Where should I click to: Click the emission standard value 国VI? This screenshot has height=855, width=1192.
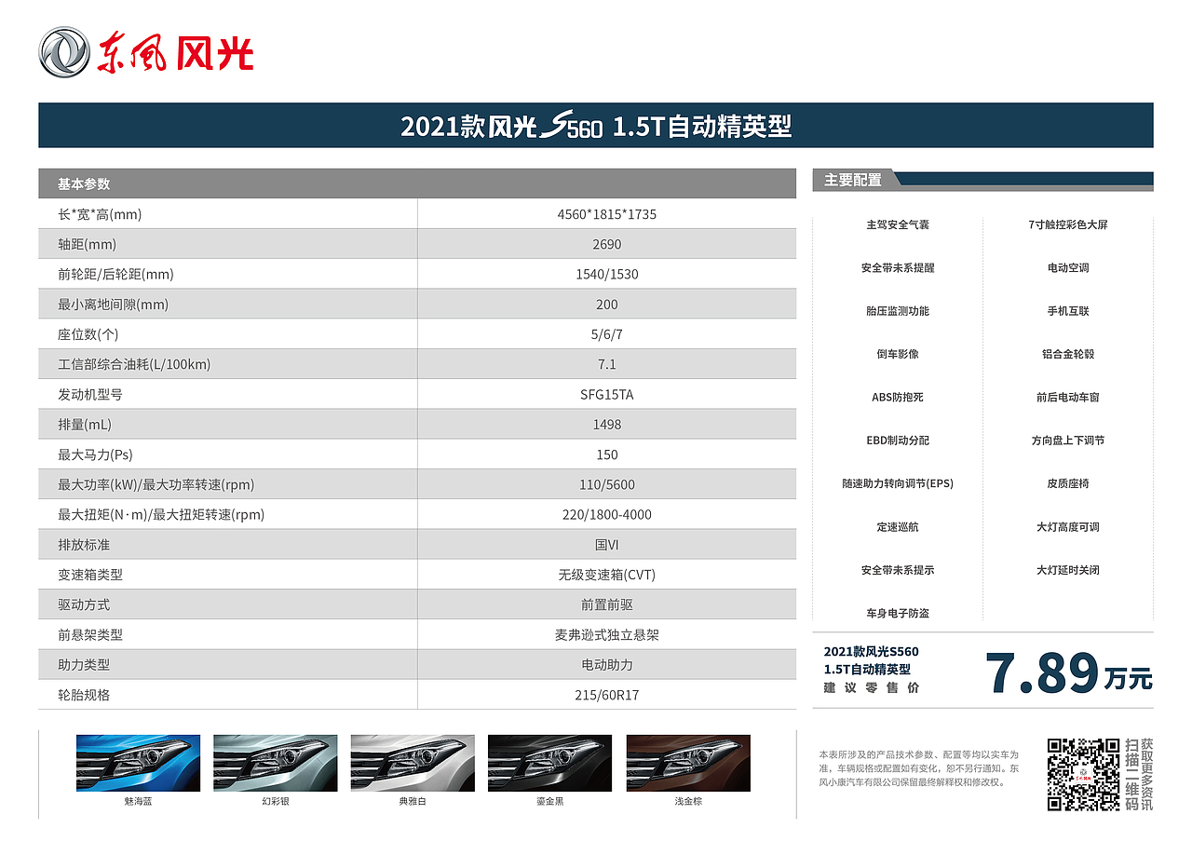point(607,545)
